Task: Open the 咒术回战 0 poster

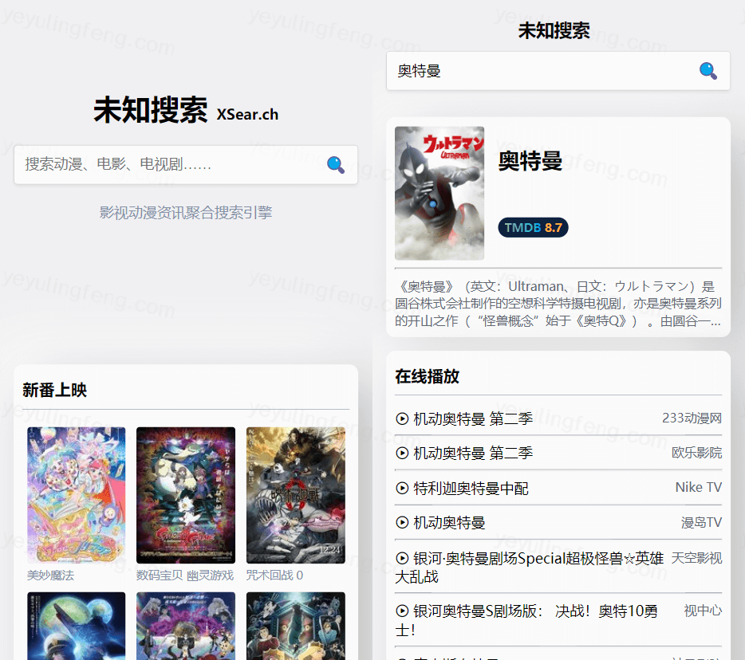Action: coord(296,495)
